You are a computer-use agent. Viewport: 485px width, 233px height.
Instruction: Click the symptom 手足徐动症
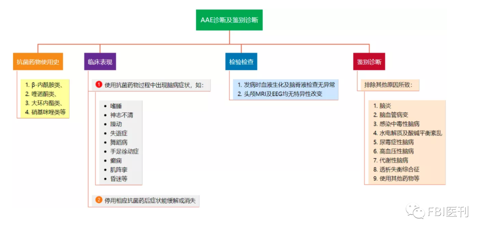125,152
